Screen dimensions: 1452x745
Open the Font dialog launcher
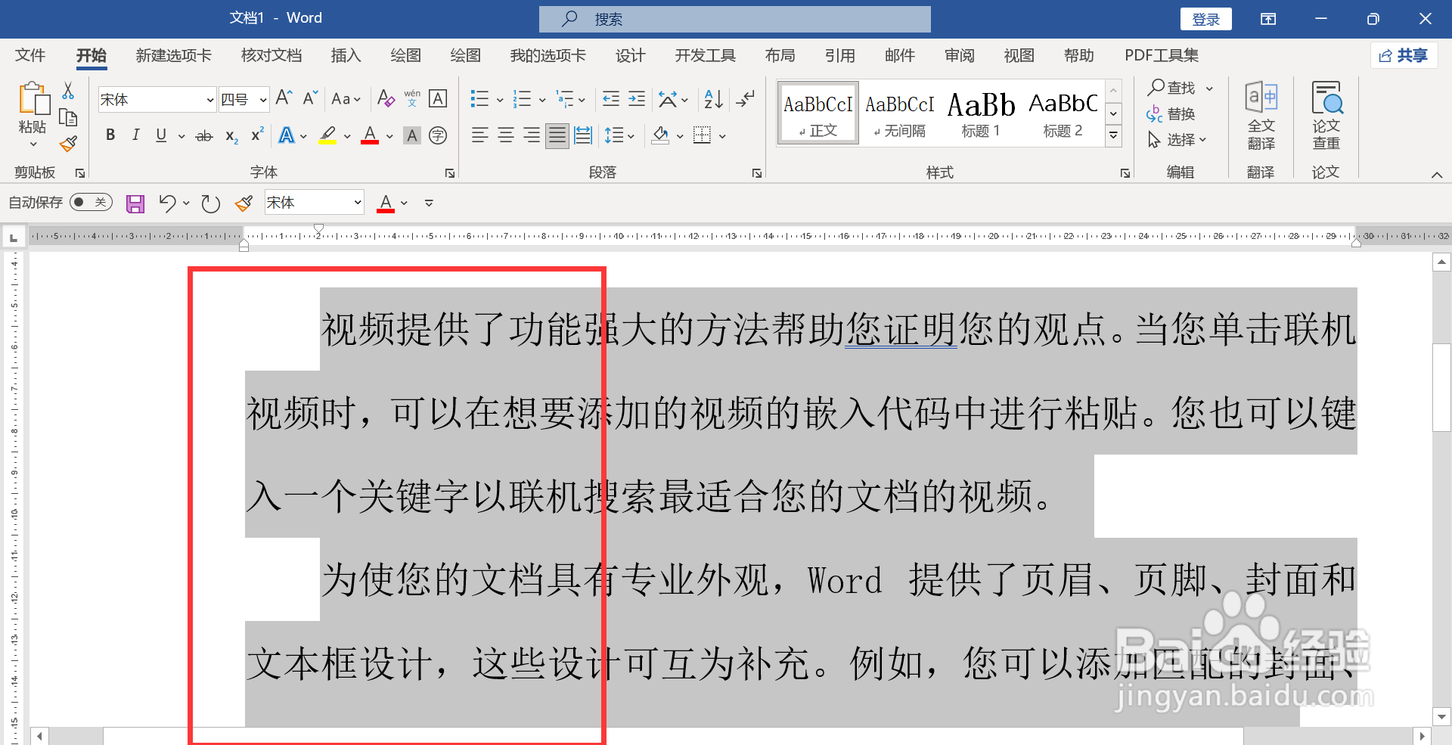coord(450,173)
